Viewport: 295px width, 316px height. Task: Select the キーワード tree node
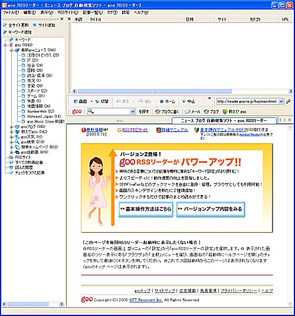pos(23,39)
